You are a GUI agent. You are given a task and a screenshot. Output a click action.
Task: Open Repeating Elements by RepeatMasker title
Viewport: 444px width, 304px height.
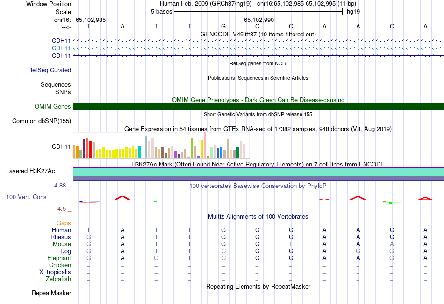pyautogui.click(x=258, y=286)
